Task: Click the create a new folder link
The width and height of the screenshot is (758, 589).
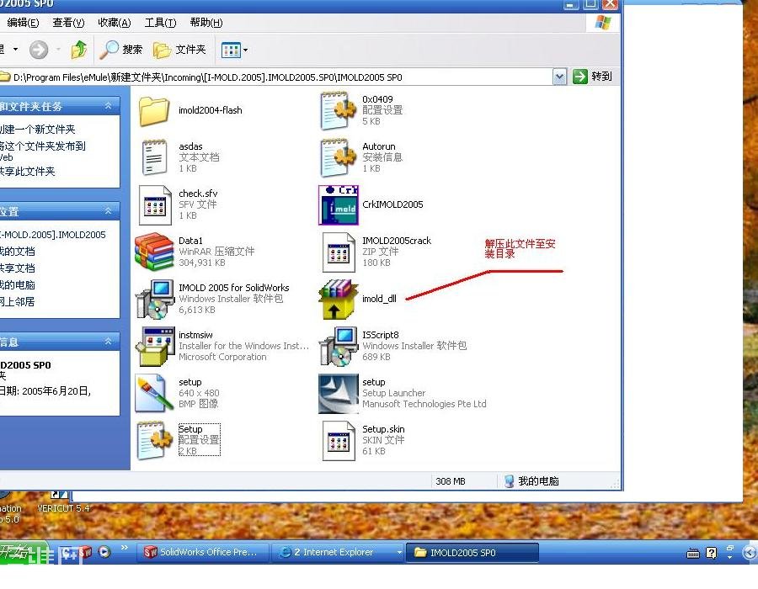Action: 38,130
